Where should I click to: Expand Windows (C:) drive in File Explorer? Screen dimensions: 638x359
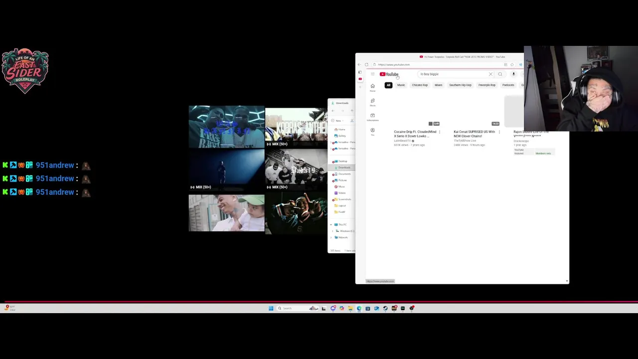click(x=332, y=231)
